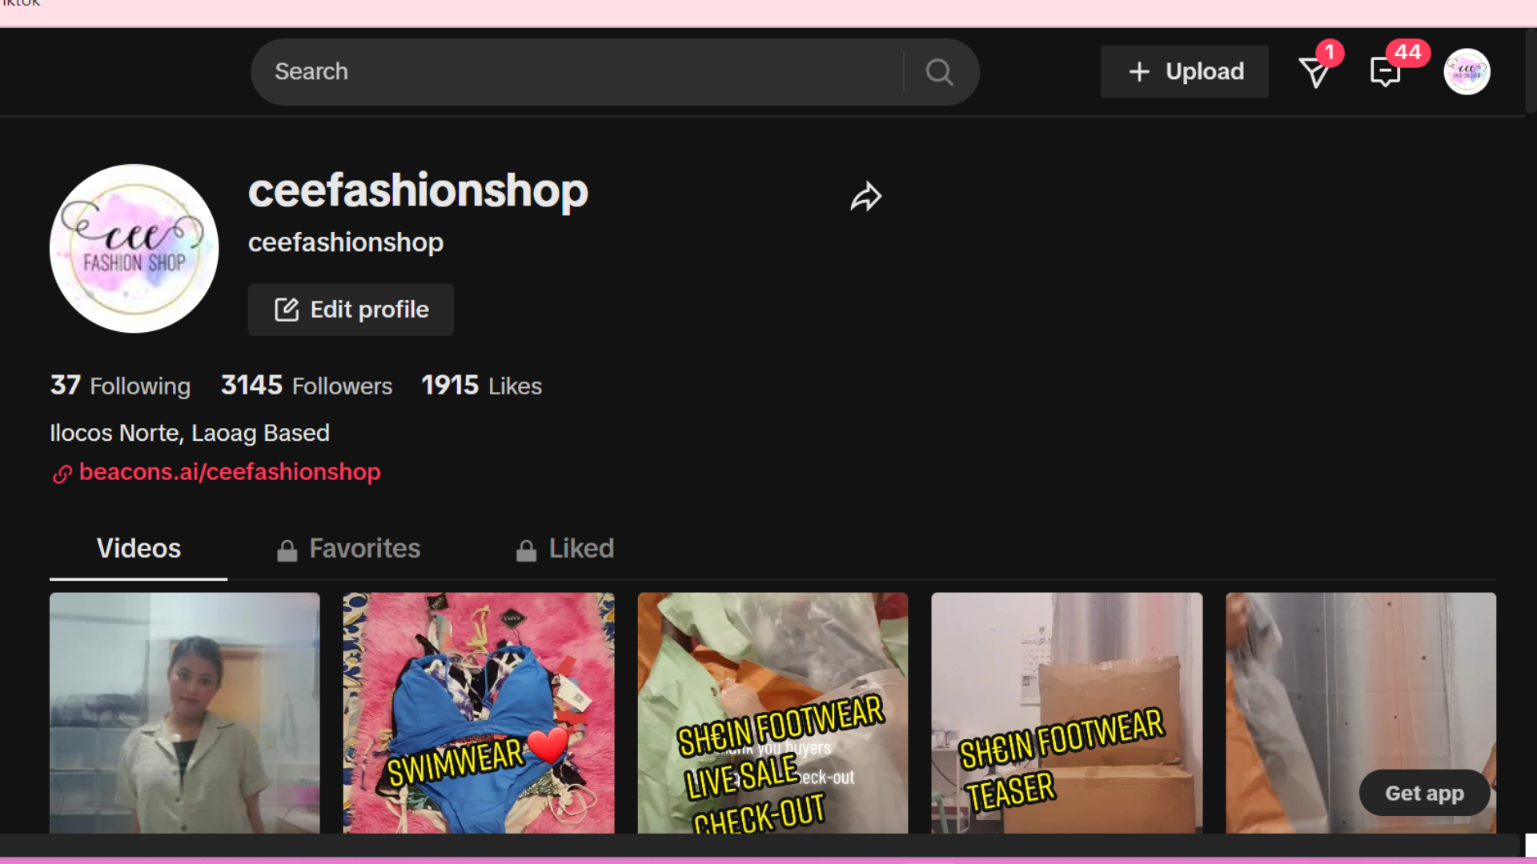This screenshot has height=864, width=1537.
Task: Open the account avatar menu in header
Action: [x=1466, y=72]
